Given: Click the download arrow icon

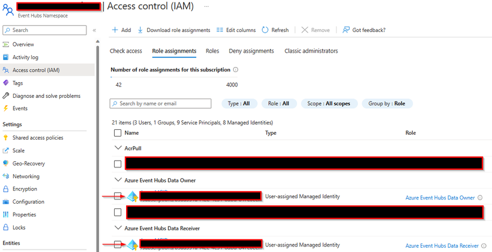Looking at the screenshot, I should [140, 30].
